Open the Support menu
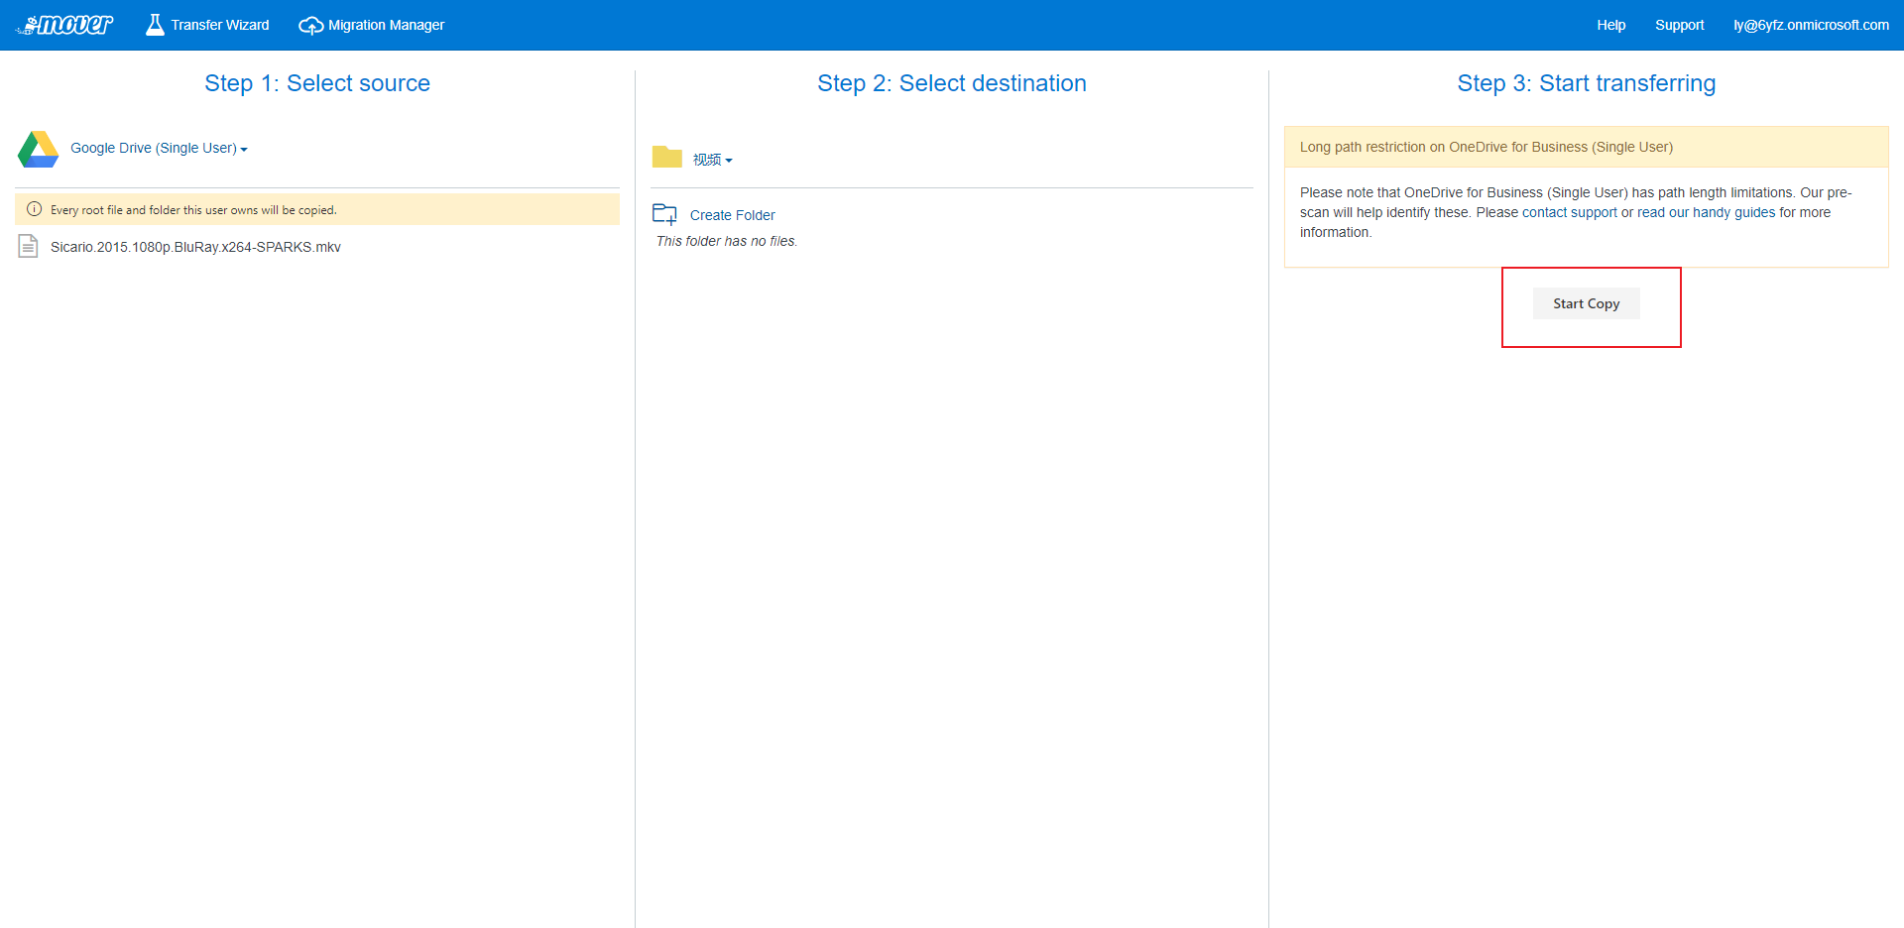 click(x=1679, y=25)
